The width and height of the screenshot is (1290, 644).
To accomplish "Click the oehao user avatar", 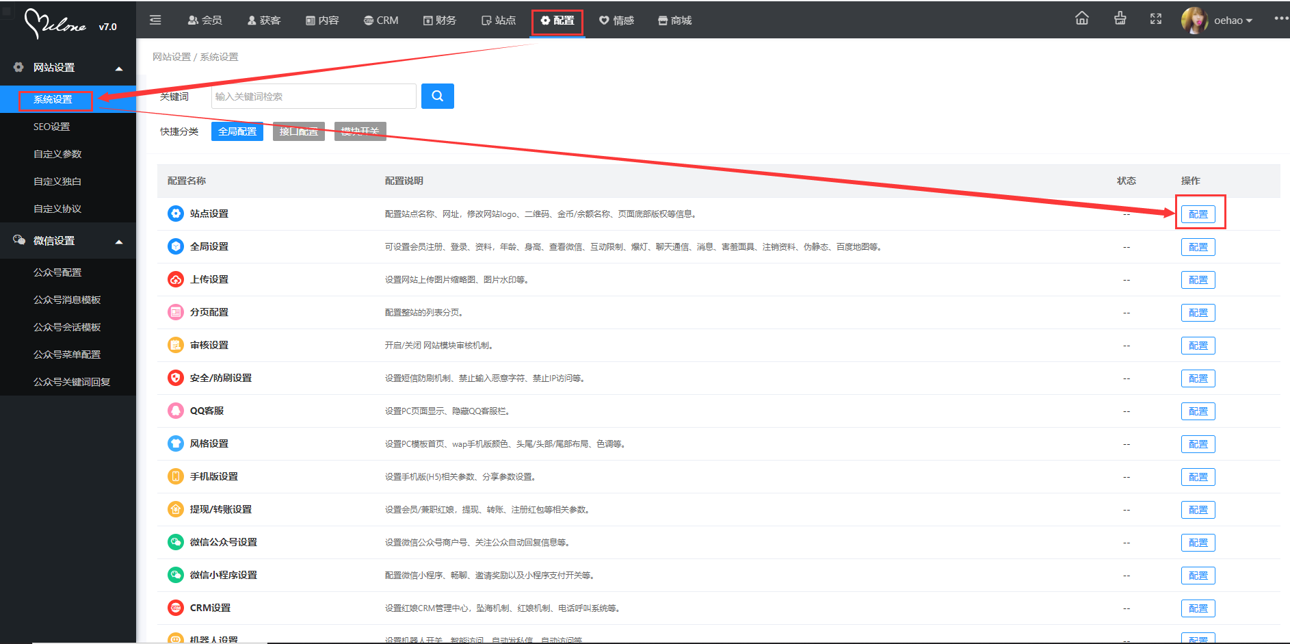I will tap(1194, 21).
